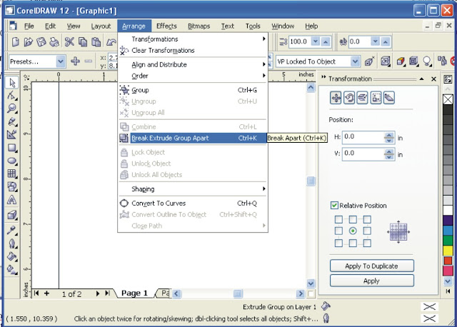Viewport: 457px width, 327px height.
Task: Open the Presets dropdown list
Action: [x=60, y=61]
